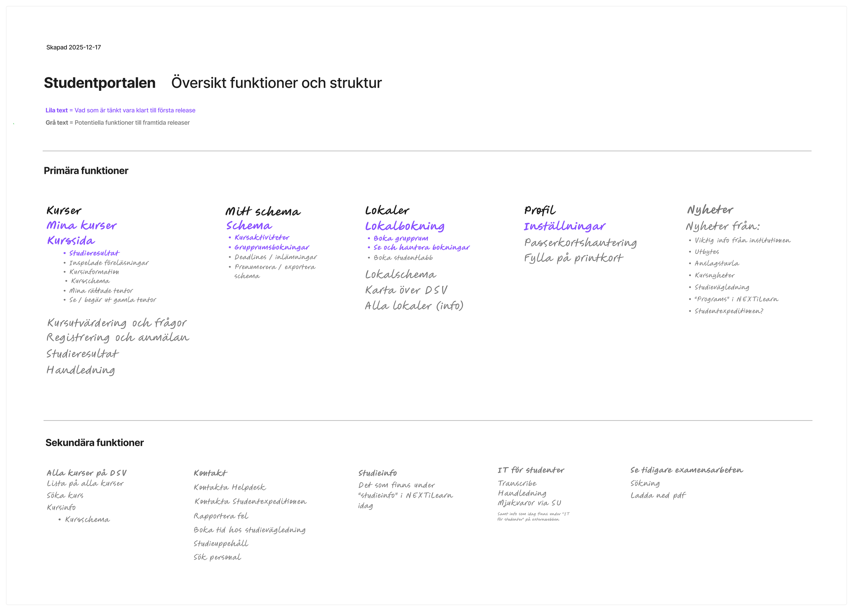Screen dimensions: 853x611
Task: Select 'Kursutvärdering och frågor' text
Action: click(117, 323)
